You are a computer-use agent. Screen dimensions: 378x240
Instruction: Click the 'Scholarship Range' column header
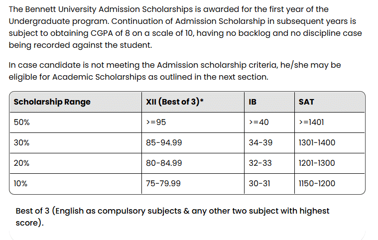pyautogui.click(x=52, y=102)
